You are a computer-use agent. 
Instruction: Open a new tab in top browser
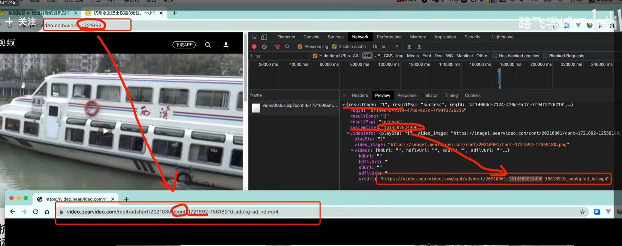(175, 13)
